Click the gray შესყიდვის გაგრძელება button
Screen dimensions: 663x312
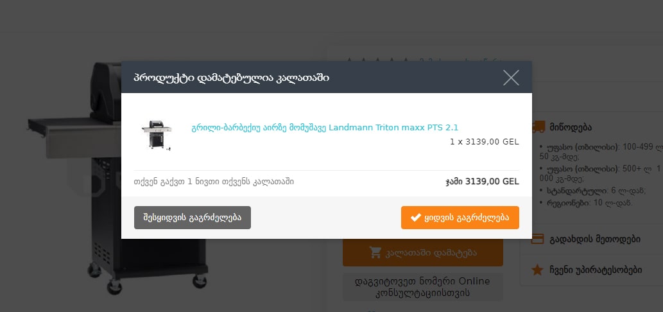(193, 218)
